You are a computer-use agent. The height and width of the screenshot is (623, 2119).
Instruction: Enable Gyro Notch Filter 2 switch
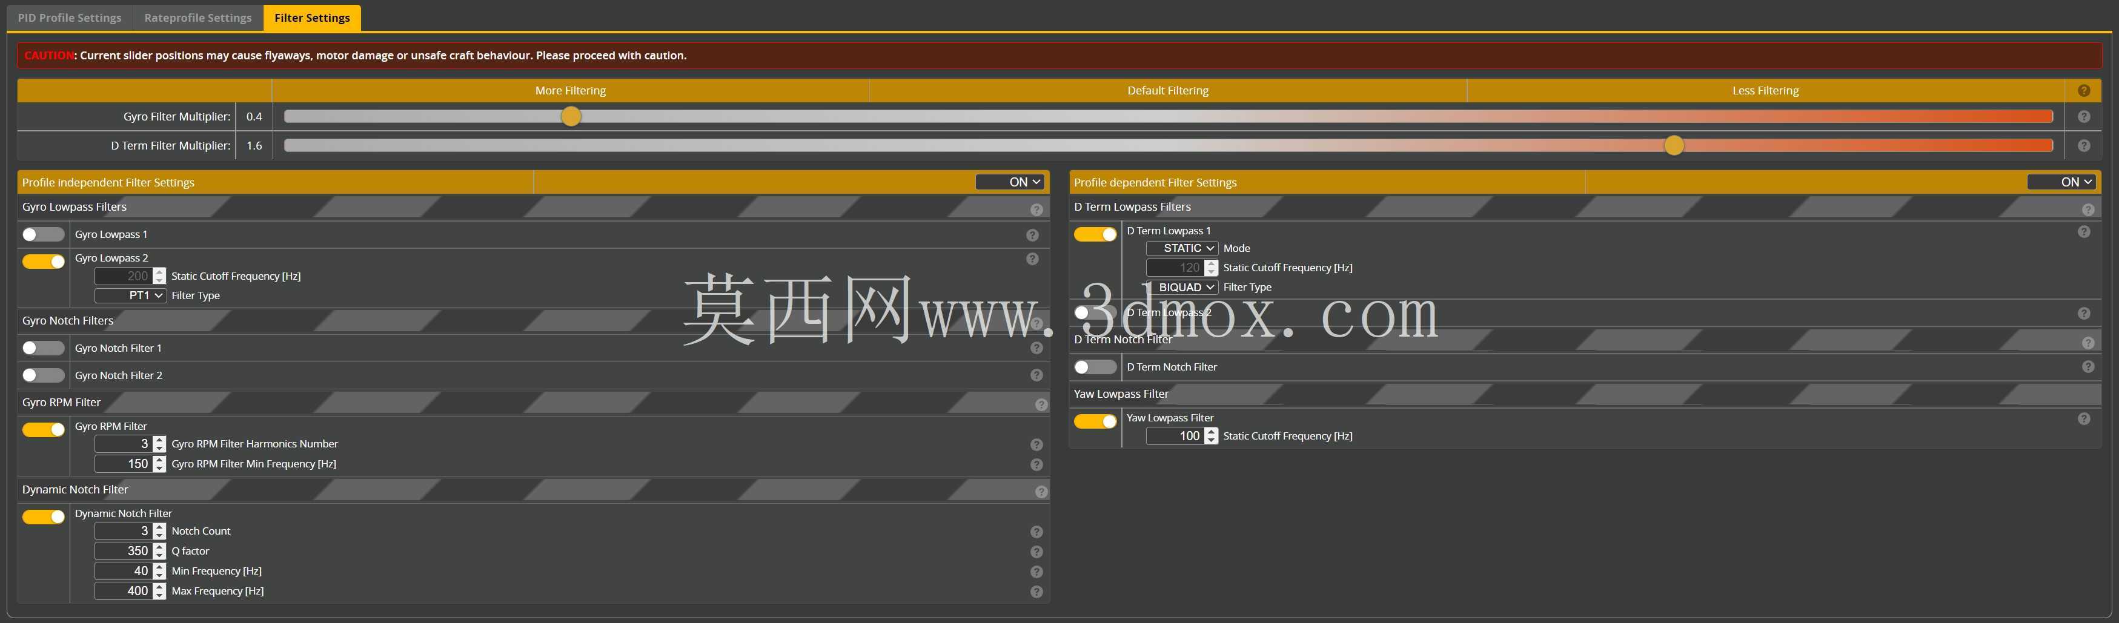[43, 375]
